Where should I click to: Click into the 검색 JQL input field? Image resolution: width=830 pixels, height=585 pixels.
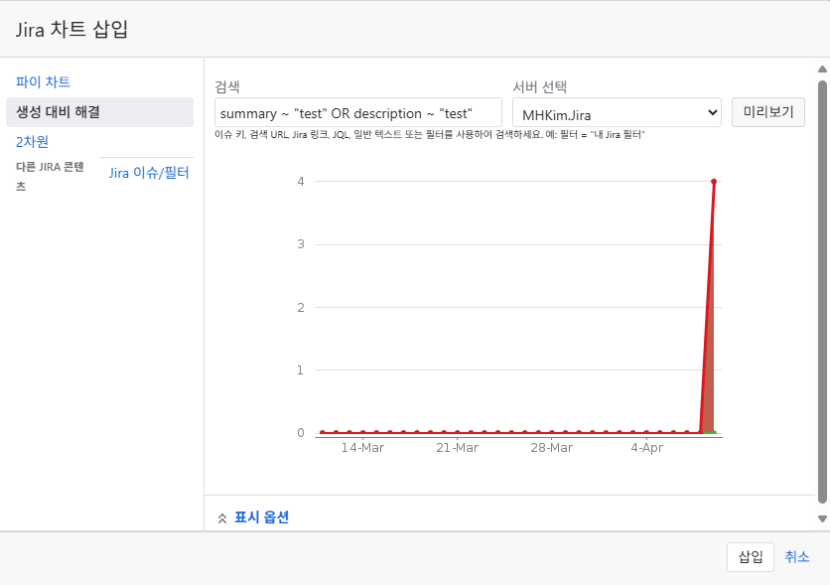[357, 112]
